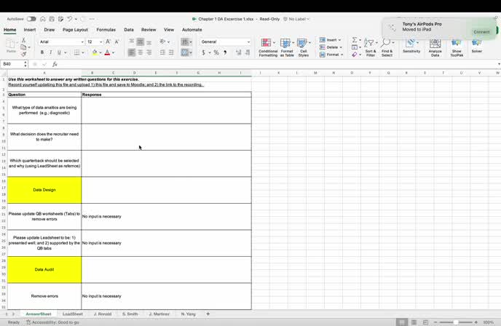Screen dimensions: 501x326
Task: Toggle Underline formatting
Action: [59, 52]
